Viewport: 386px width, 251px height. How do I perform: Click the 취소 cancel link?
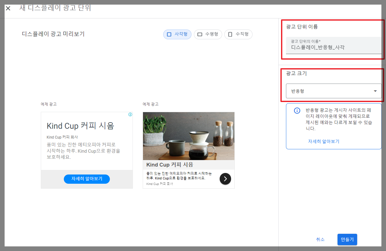(320, 239)
